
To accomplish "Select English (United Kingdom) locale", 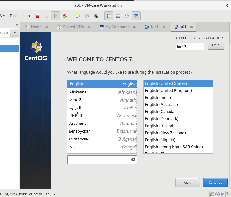I will point(168,90).
